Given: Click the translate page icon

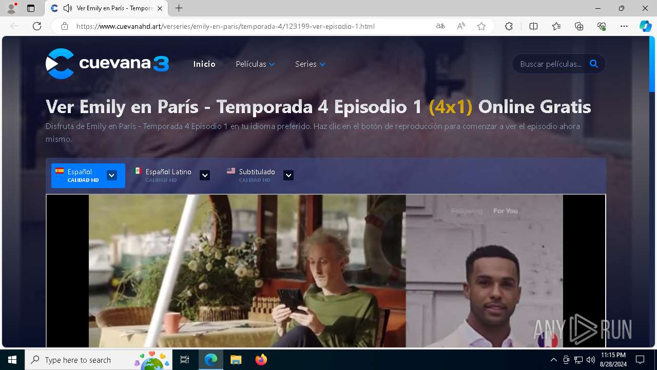Looking at the screenshot, I should tap(440, 26).
